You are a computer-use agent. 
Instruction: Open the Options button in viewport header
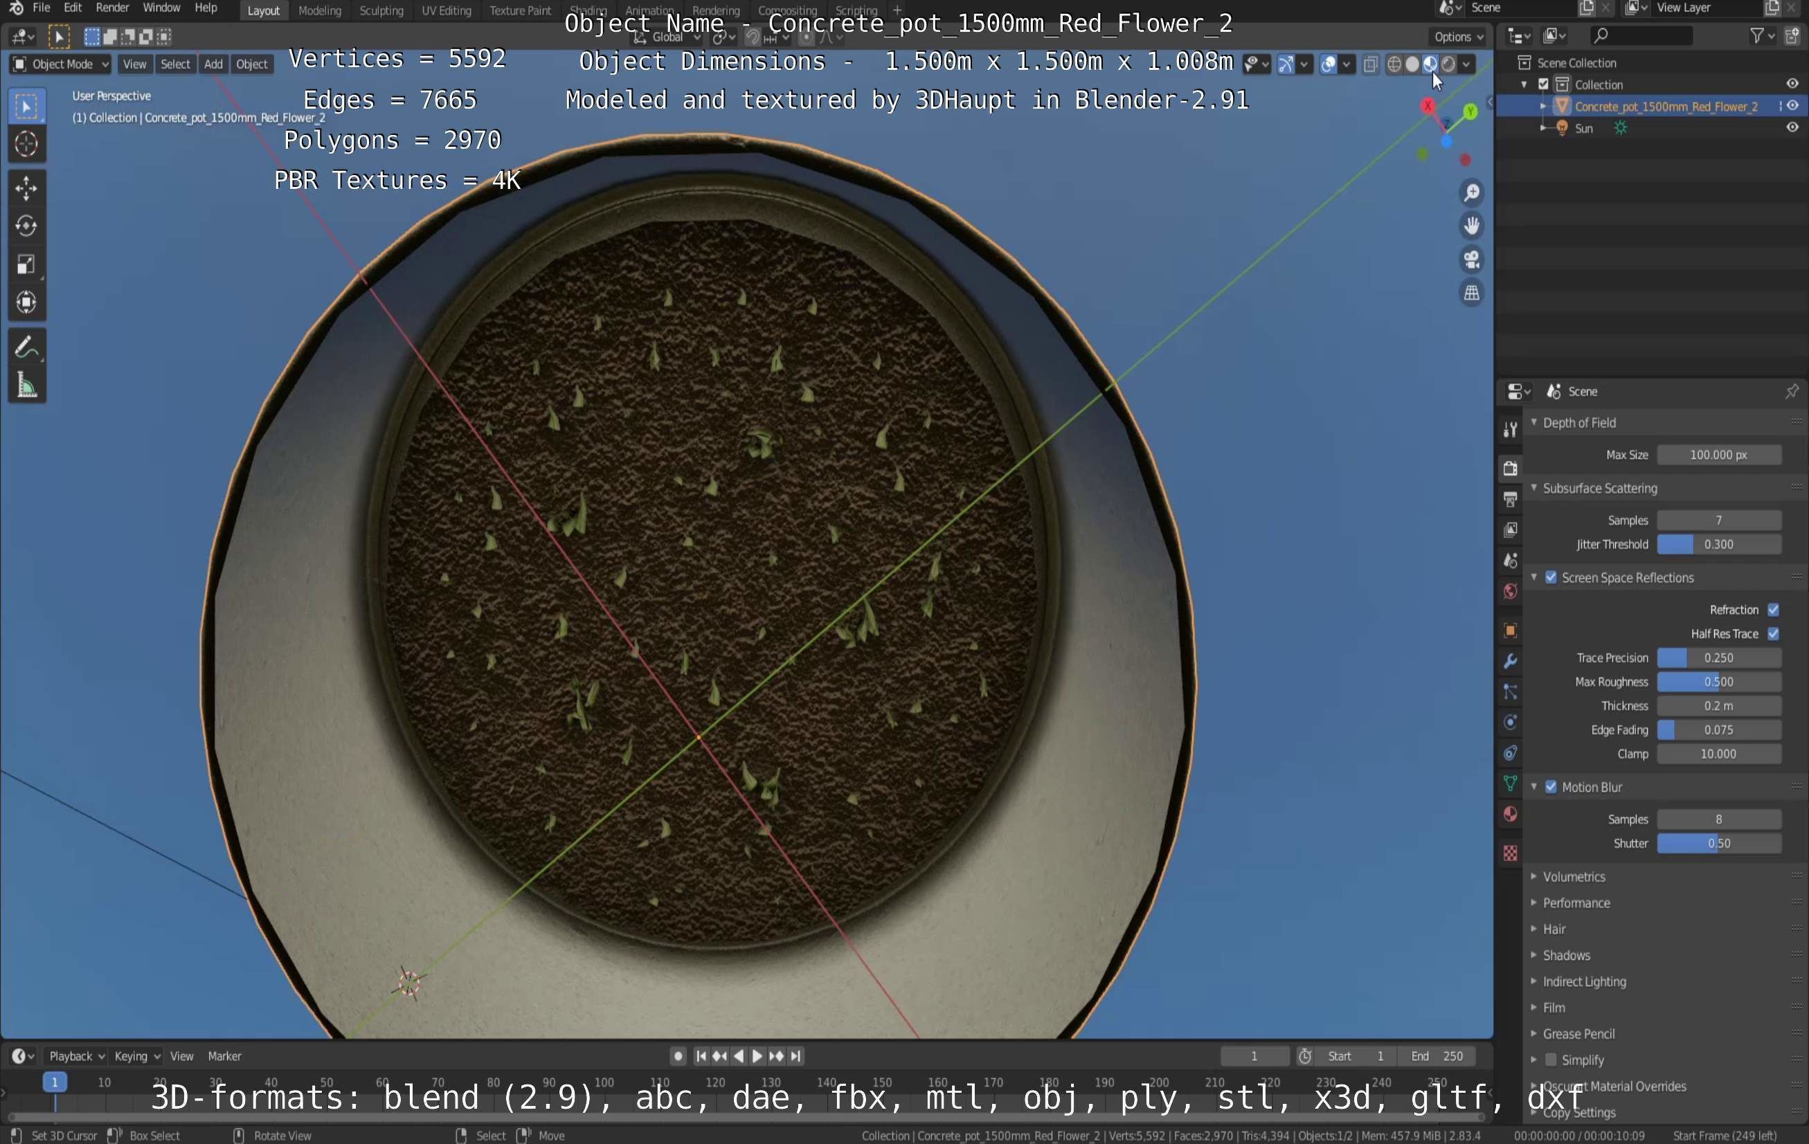(x=1458, y=37)
